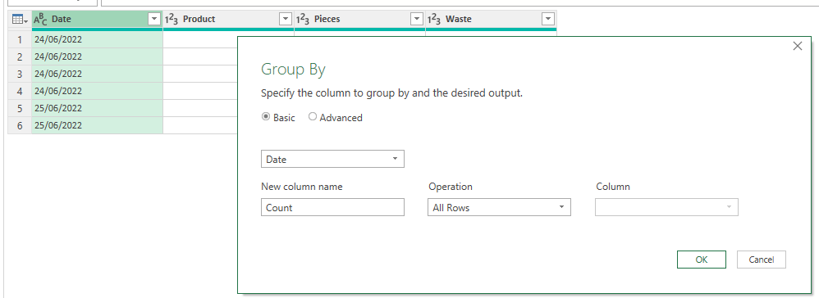Screen dimensions: 819x298
Task: Open the Date column filter dropdown
Action: (x=154, y=20)
